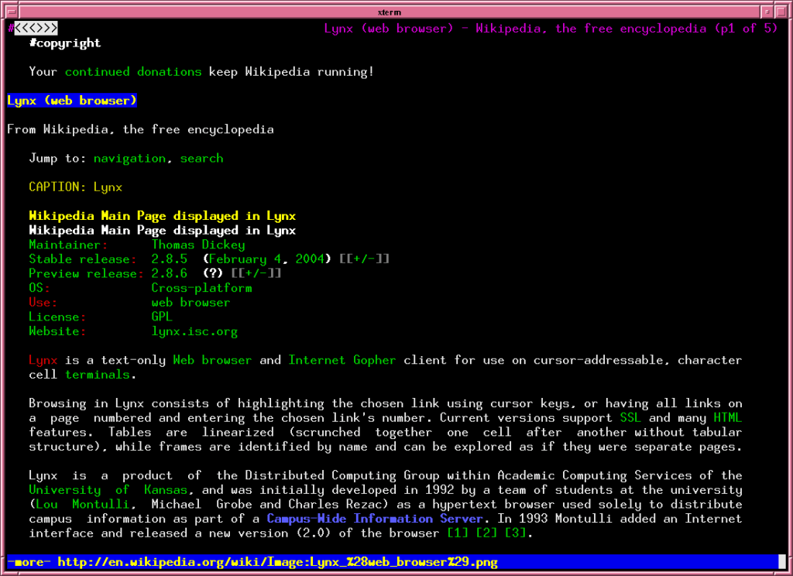Follow the SSL link

(630, 418)
